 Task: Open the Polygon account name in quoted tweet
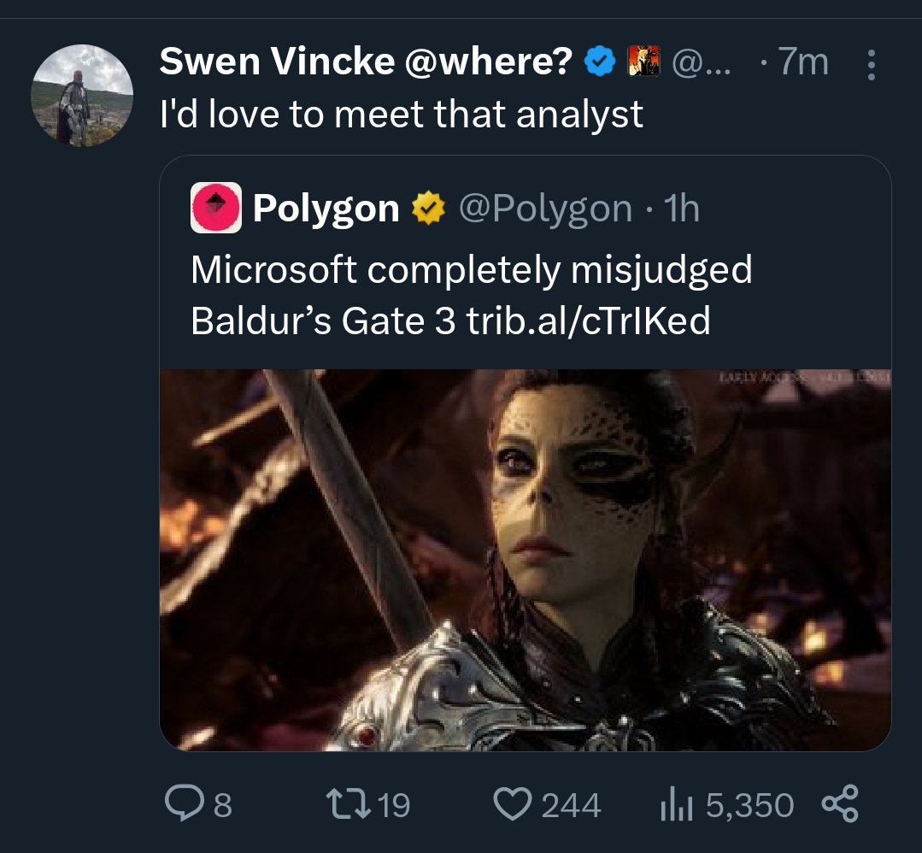(326, 209)
